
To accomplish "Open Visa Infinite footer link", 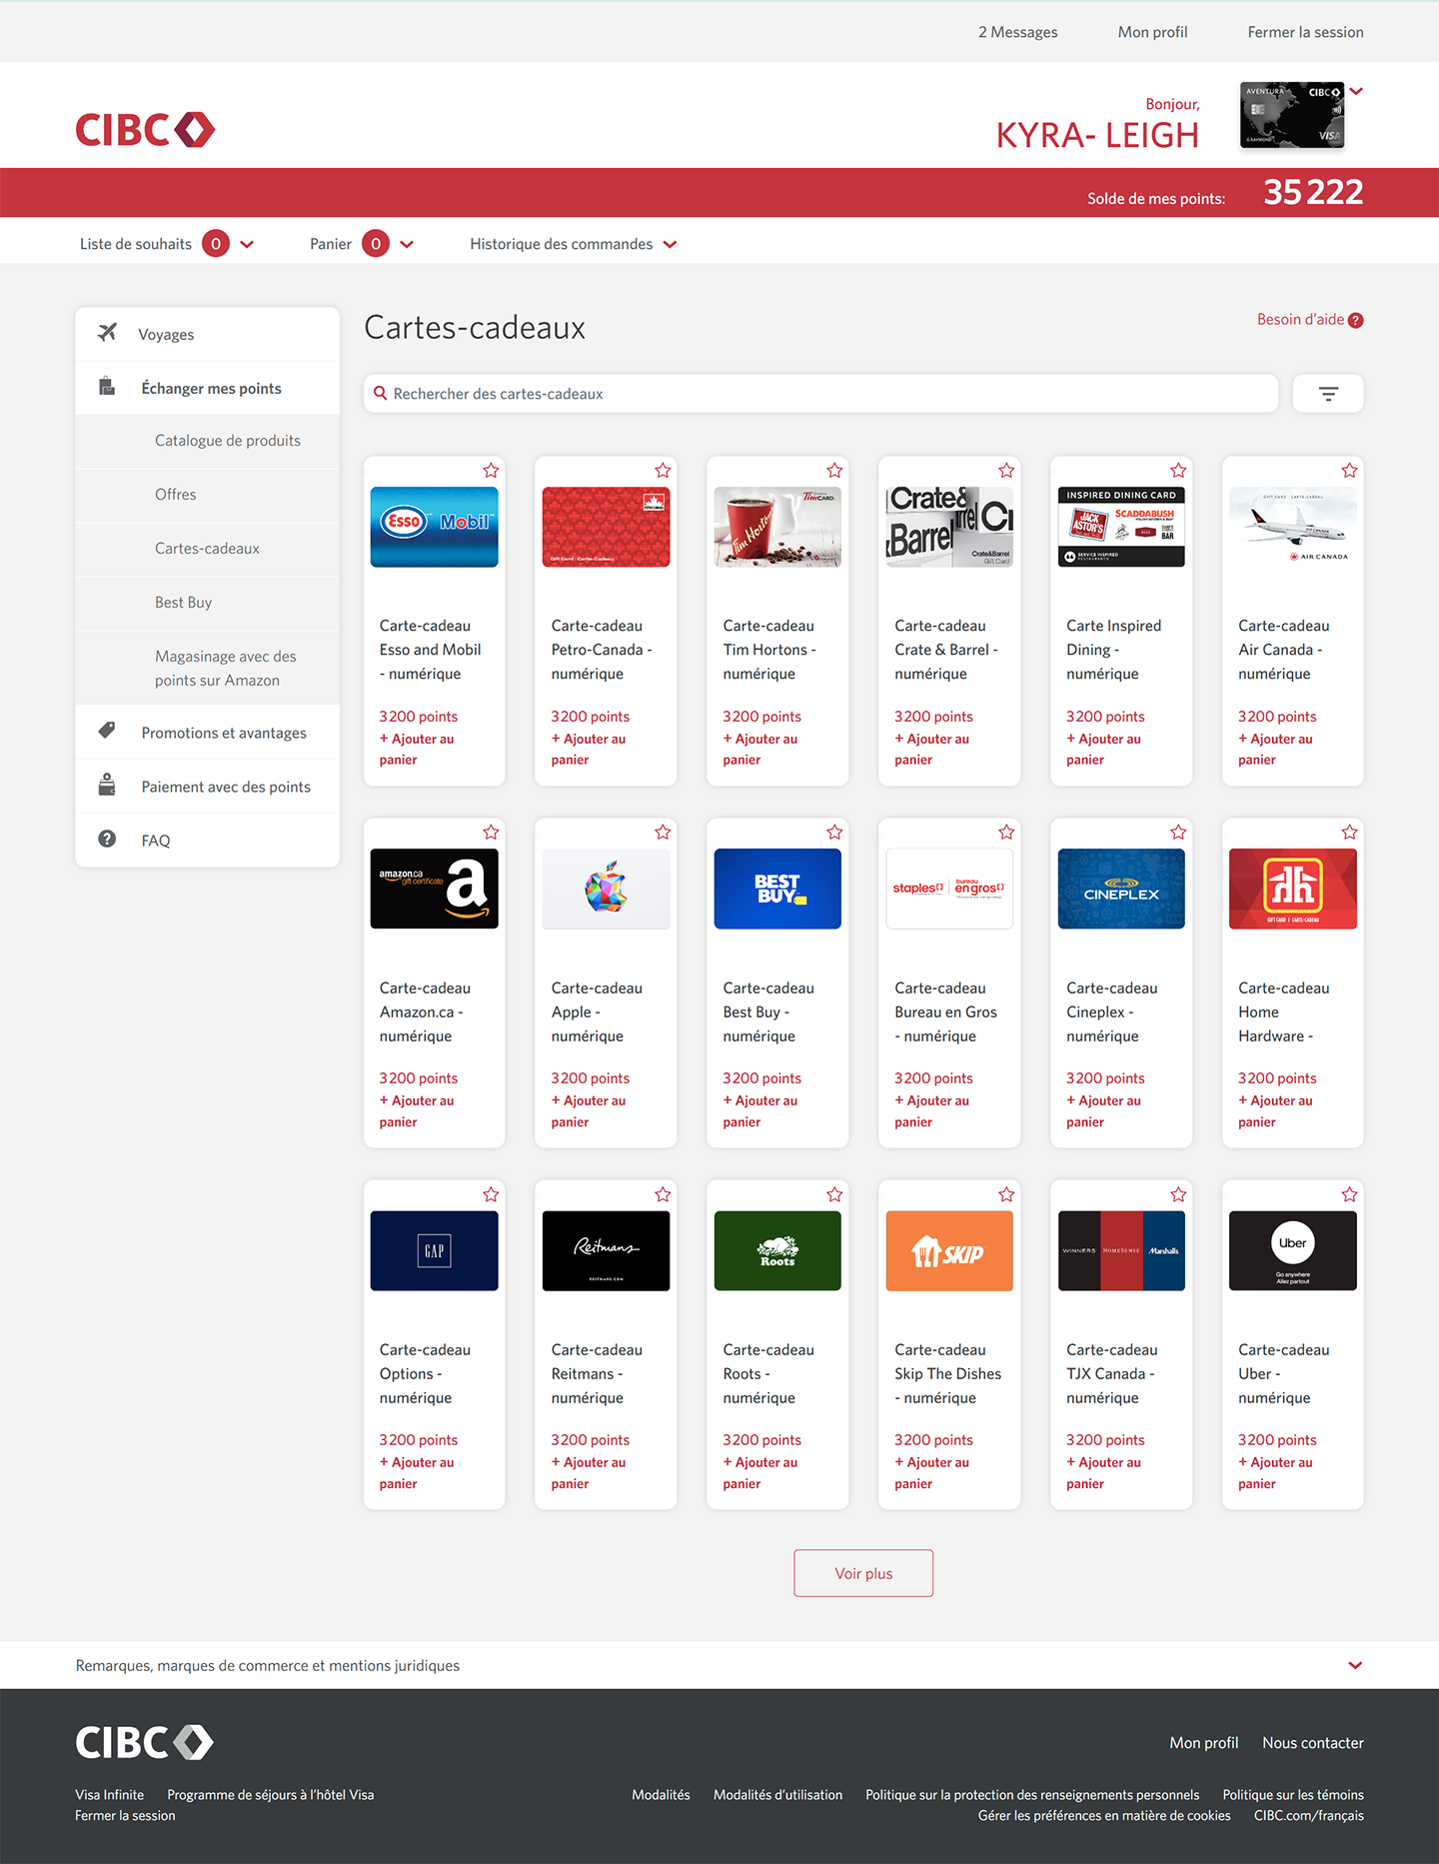I will tap(110, 1795).
